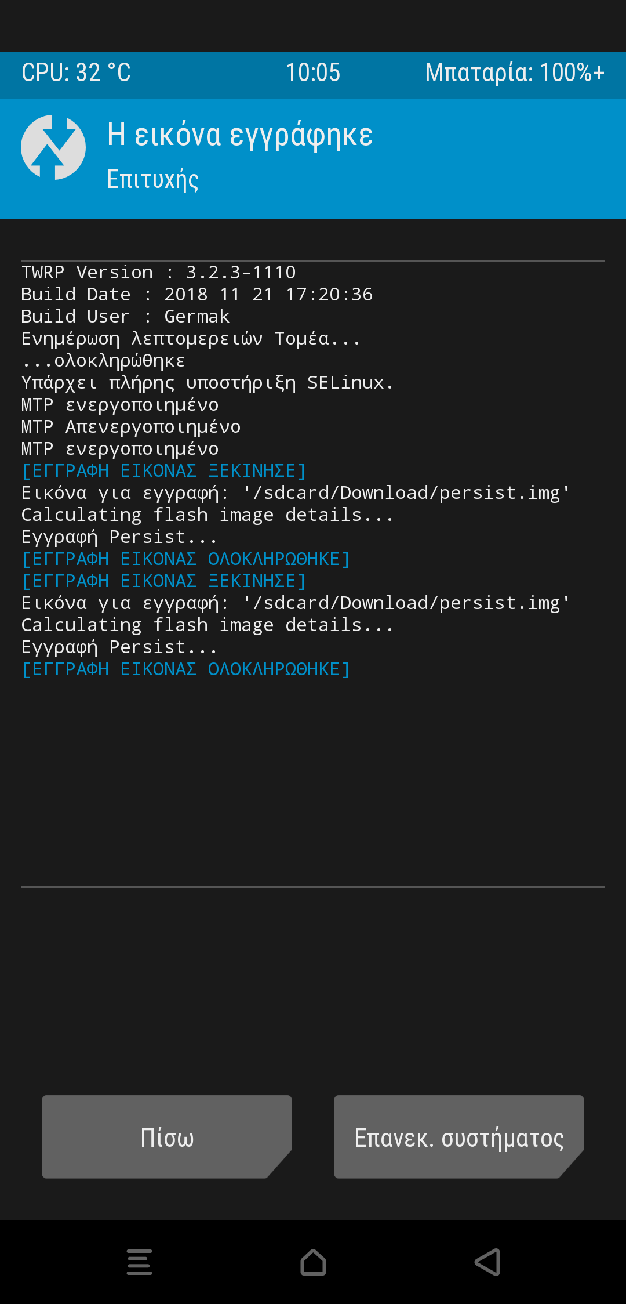The height and width of the screenshot is (1304, 626).
Task: Click the 'Επιτυχής' status subtitle
Action: pos(153,179)
